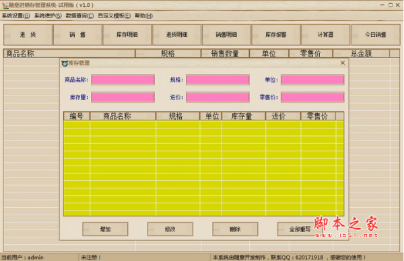Open the 系统设置(G) menu
Screen dimensions: 404x261
pyautogui.click(x=16, y=15)
